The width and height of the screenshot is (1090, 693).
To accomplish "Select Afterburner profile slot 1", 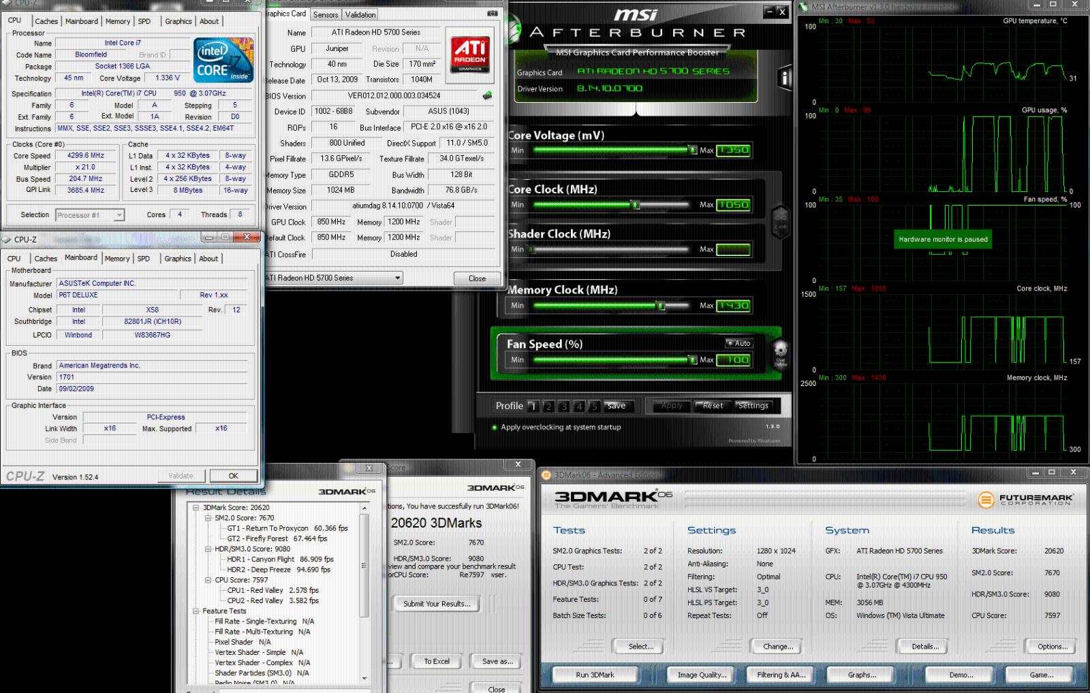I will point(533,406).
